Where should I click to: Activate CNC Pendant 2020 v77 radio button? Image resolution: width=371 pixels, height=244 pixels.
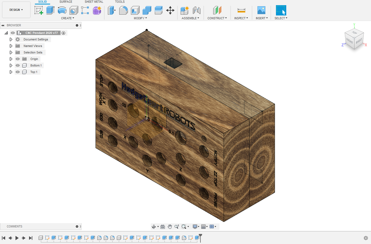pos(63,33)
